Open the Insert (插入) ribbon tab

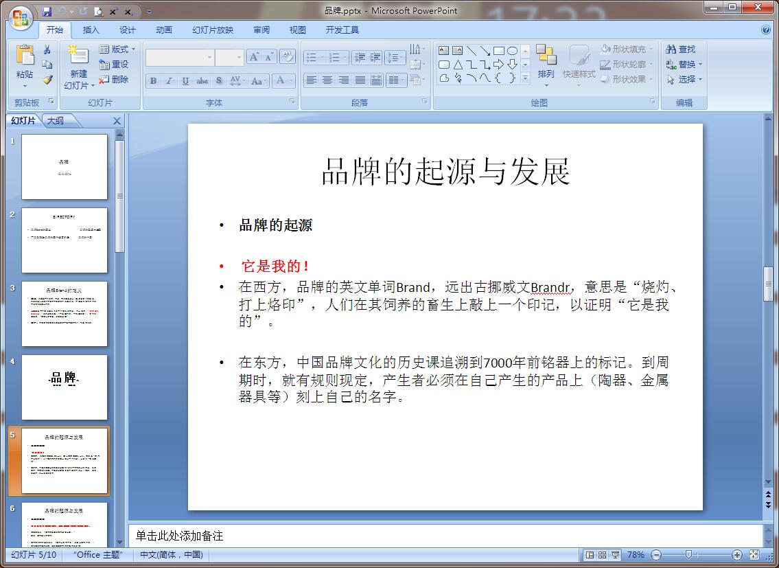pos(91,30)
